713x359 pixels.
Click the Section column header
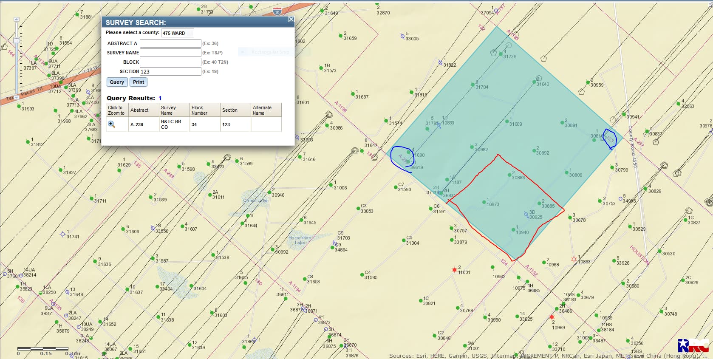pyautogui.click(x=235, y=110)
